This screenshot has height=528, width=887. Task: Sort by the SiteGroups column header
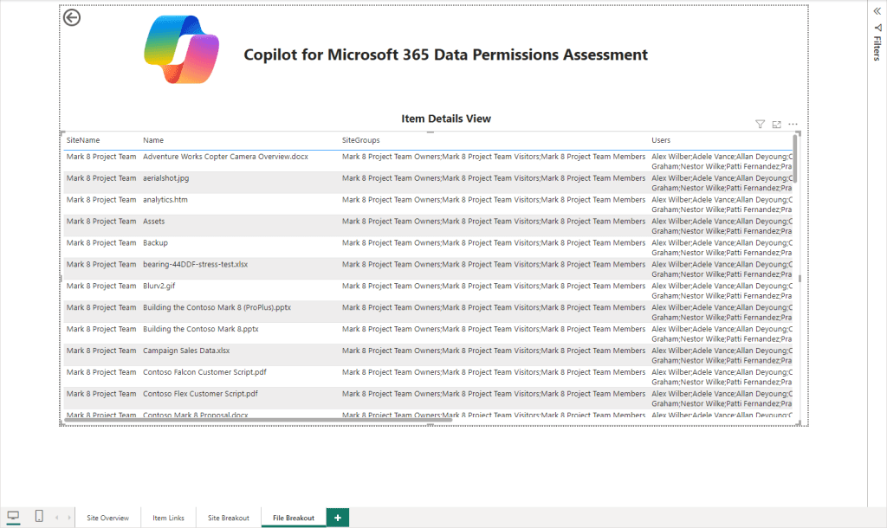point(360,140)
